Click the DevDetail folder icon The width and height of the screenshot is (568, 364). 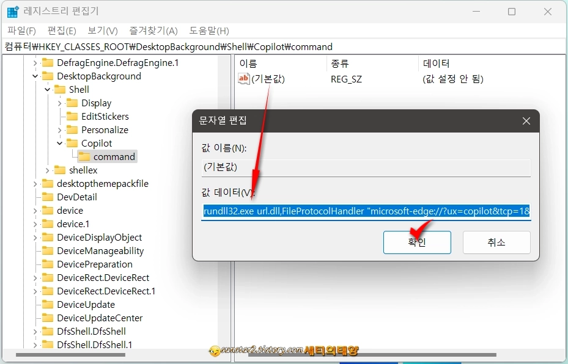point(48,197)
